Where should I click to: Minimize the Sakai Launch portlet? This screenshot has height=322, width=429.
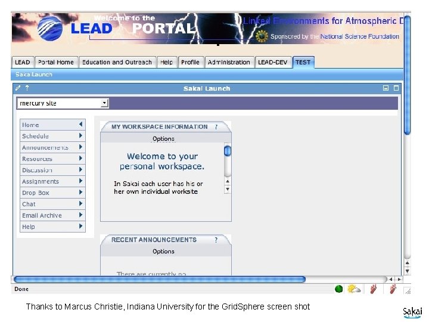click(386, 88)
